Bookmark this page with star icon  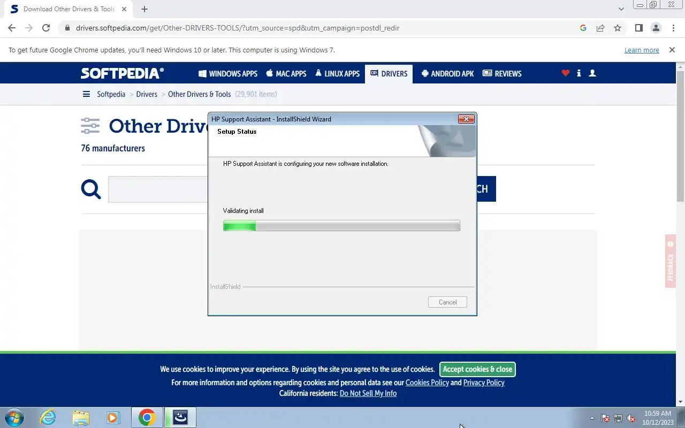coord(618,28)
